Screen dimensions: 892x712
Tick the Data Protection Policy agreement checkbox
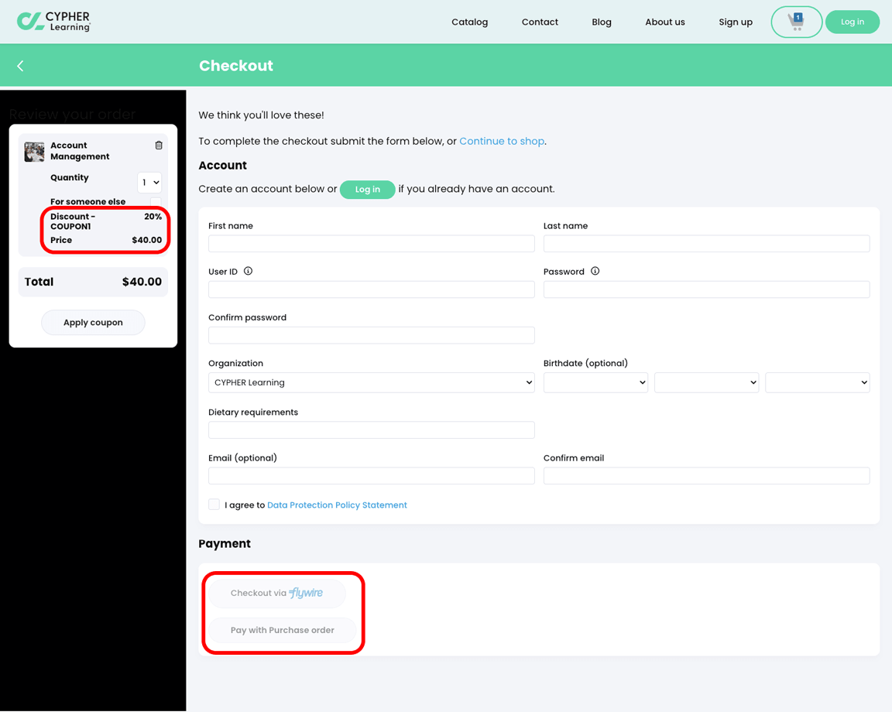pyautogui.click(x=214, y=505)
